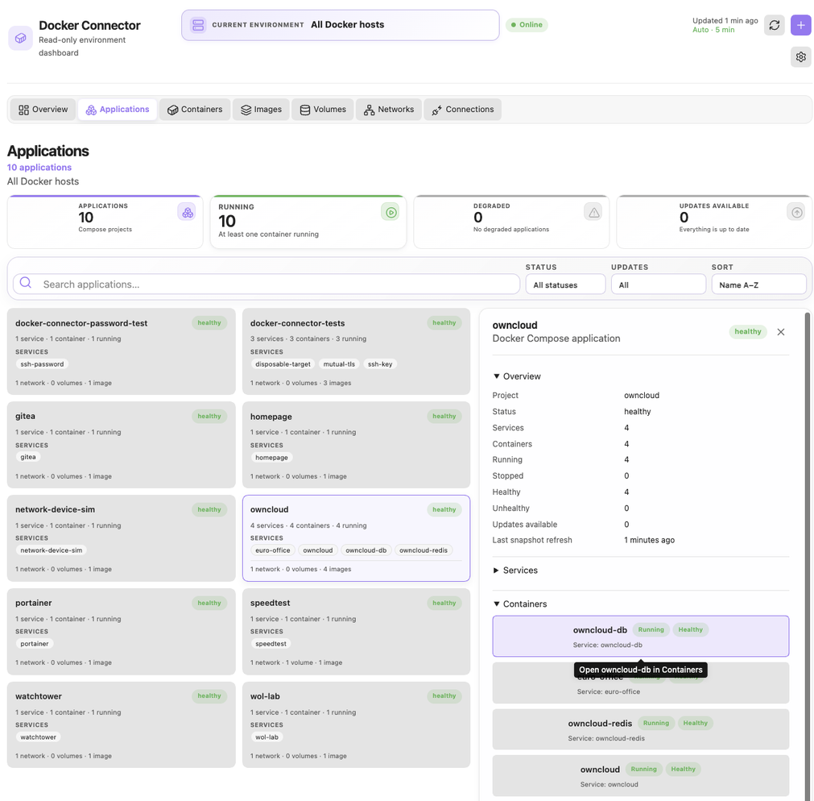Open the Current Environment selector
Screen dimensions: 814x801
click(340, 25)
